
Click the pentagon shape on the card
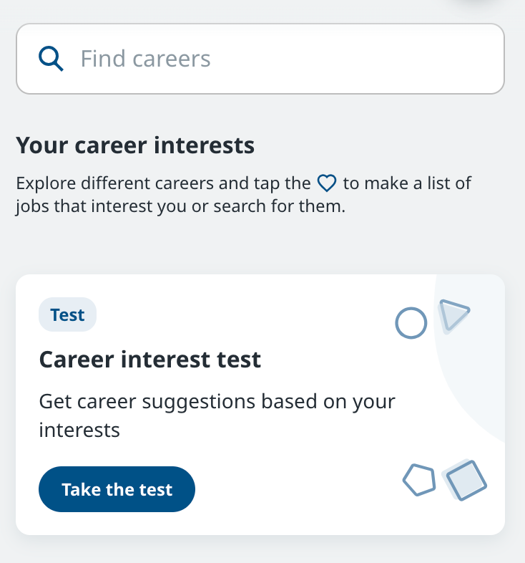tap(419, 480)
